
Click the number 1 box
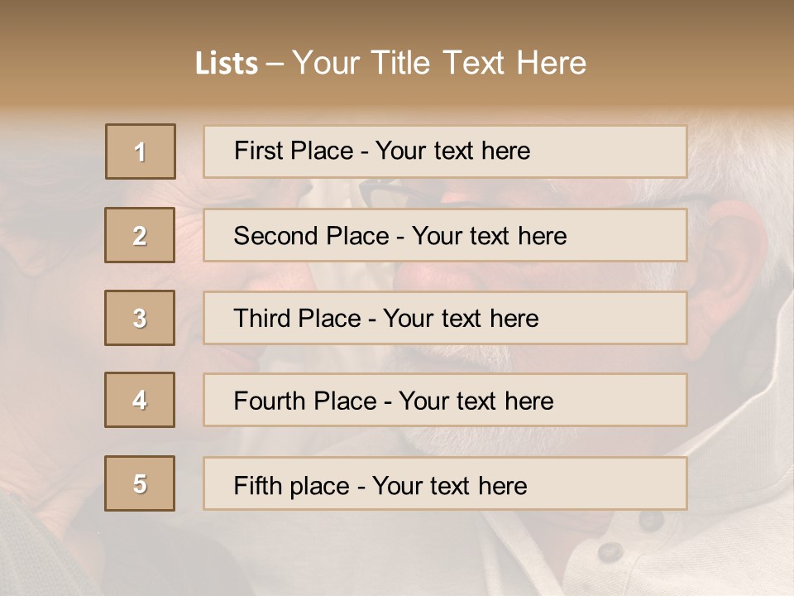coord(141,151)
